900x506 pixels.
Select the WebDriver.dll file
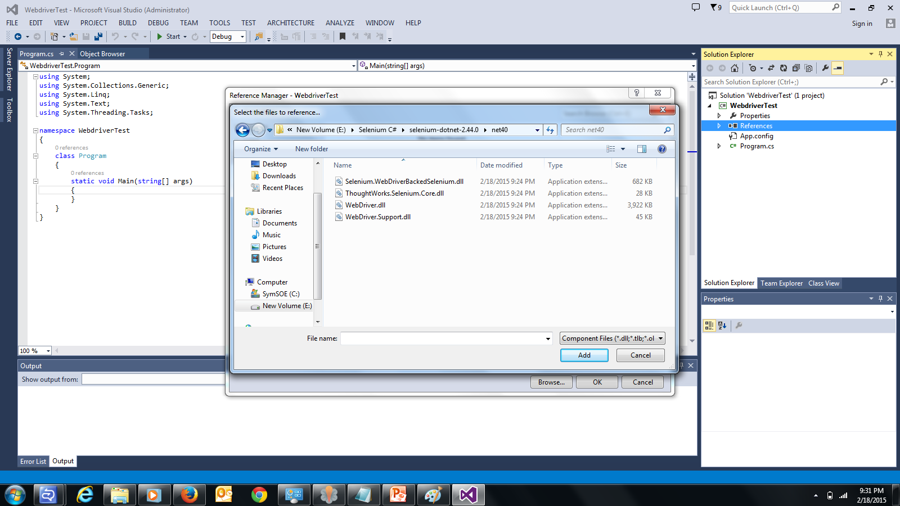click(365, 205)
